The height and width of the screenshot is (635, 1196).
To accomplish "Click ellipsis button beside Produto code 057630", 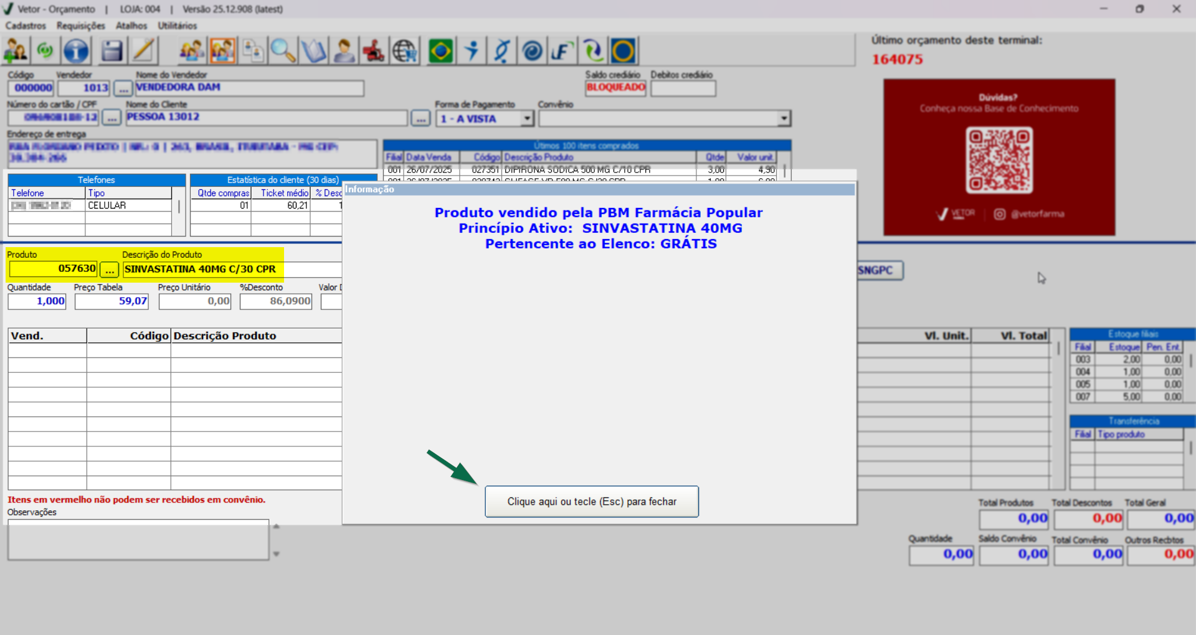I will coord(110,270).
